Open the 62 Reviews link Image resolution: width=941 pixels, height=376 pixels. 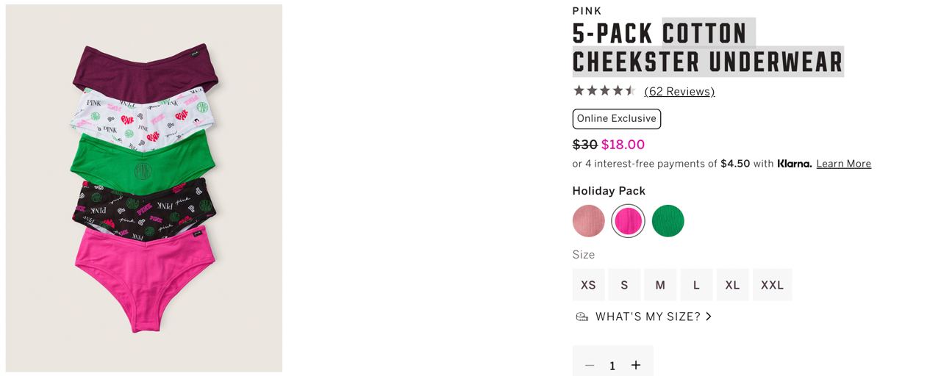(x=679, y=91)
